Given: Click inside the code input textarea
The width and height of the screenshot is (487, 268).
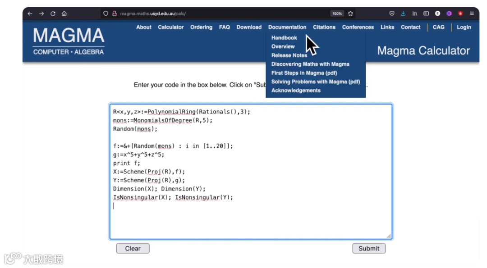Looking at the screenshot, I should [251, 172].
